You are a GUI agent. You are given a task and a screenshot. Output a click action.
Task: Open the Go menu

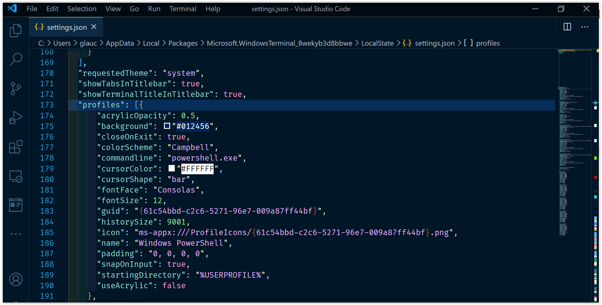point(134,9)
